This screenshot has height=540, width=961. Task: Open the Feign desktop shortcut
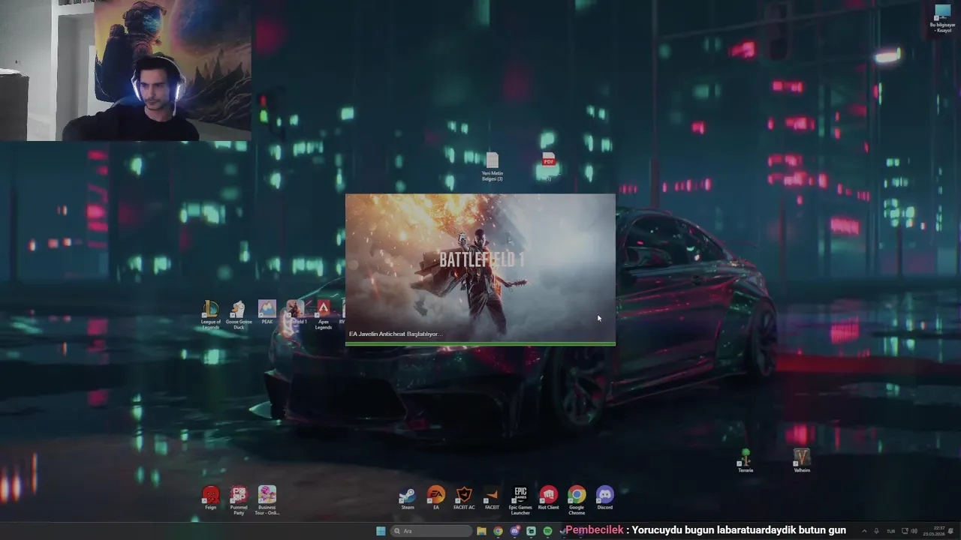(x=211, y=498)
